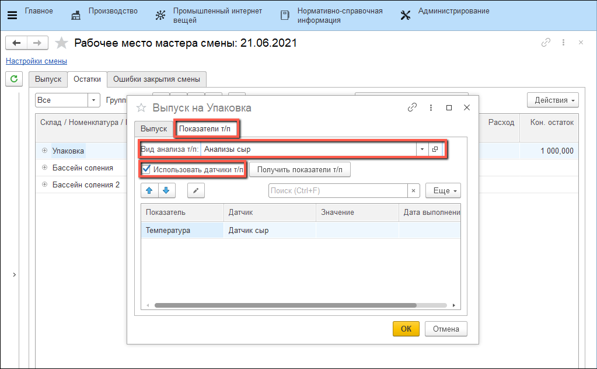
Task: Uncheck Использовать датчики т/п checkbox
Action: 147,170
